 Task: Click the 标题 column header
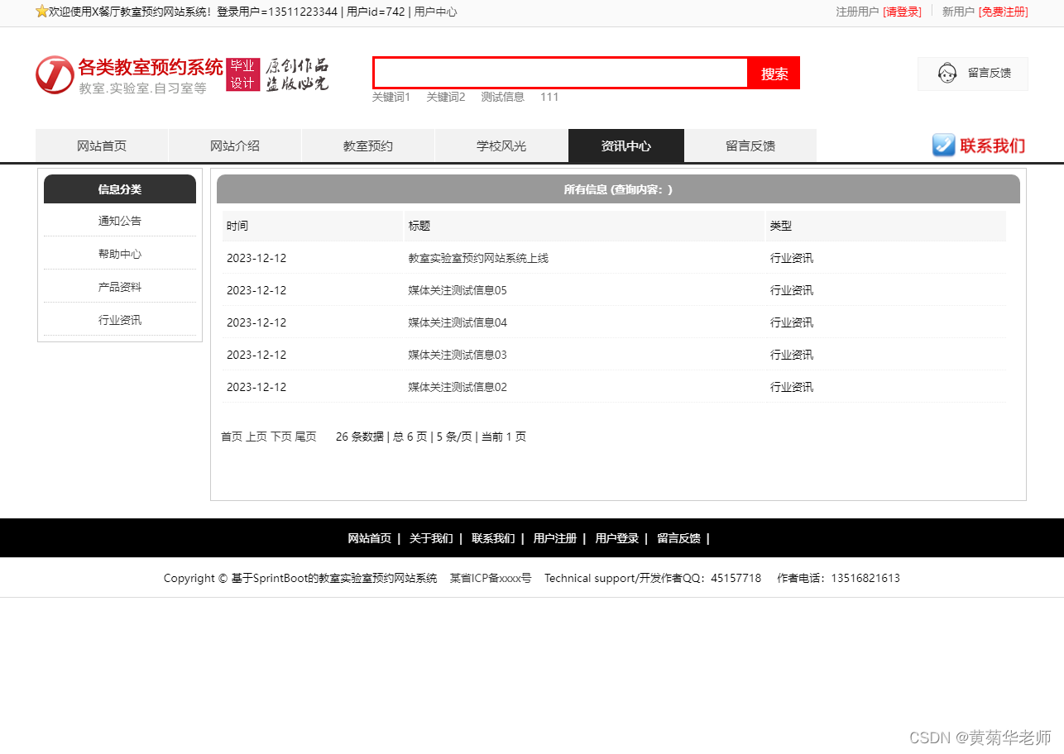click(585, 226)
